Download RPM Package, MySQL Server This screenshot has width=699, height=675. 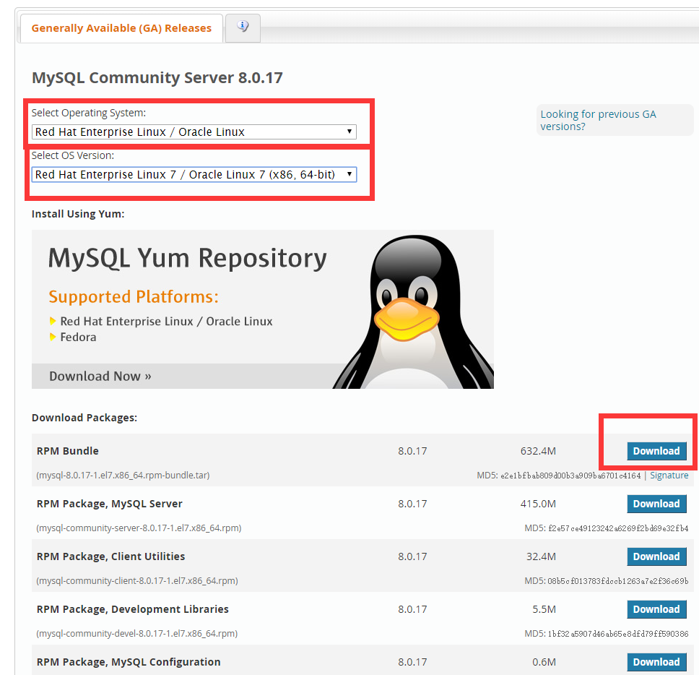click(x=656, y=504)
